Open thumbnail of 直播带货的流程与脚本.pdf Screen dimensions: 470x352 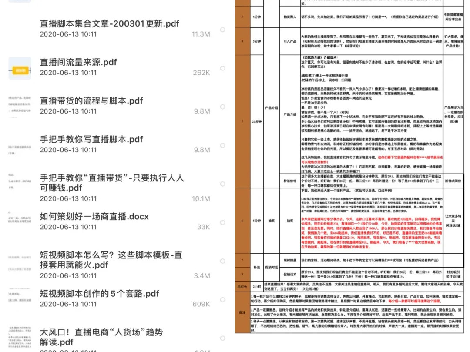click(20, 107)
